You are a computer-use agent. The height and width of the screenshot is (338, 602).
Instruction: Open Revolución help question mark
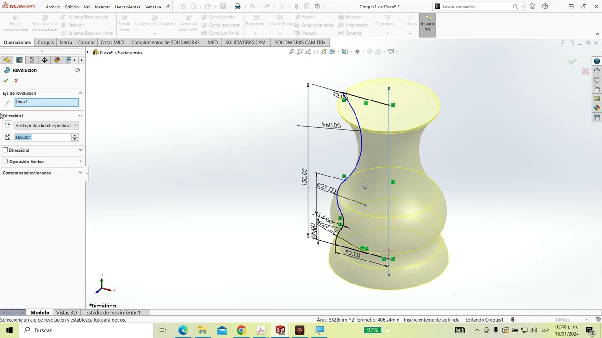coord(78,70)
